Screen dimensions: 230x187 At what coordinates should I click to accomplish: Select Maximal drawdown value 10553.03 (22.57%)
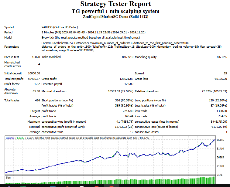[x=121, y=91]
